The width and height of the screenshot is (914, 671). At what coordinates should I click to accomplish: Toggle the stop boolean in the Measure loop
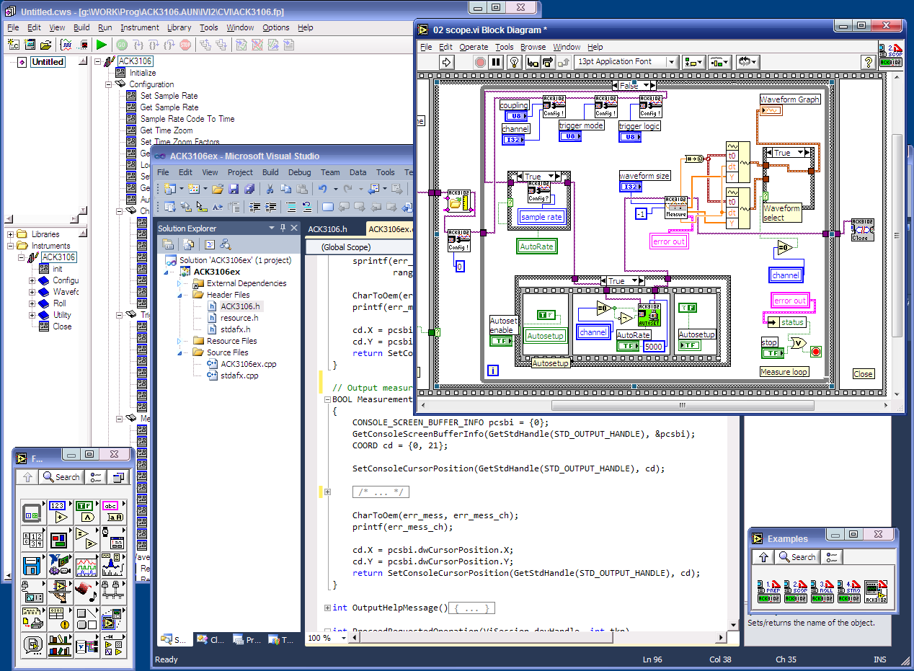point(772,352)
